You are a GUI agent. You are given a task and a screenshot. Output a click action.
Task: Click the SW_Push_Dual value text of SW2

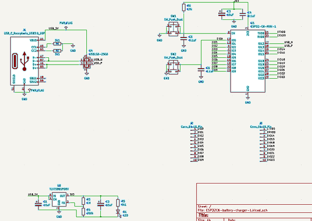(x=173, y=57)
